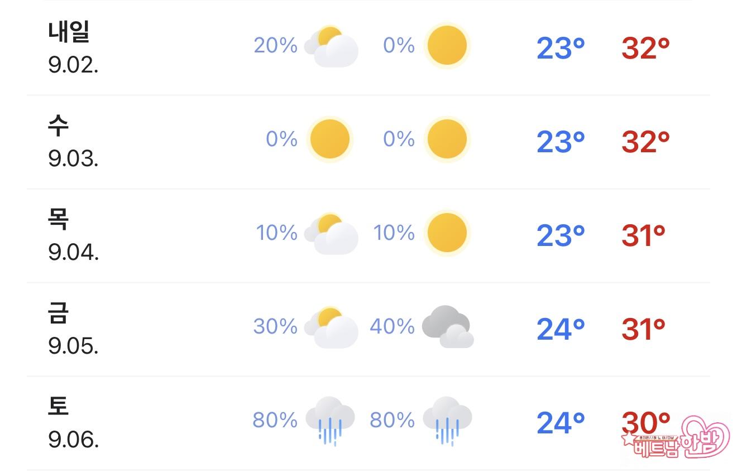This screenshot has width=737, height=473.
Task: Click Friday's 40% afternoon rain probability
Action: click(392, 326)
